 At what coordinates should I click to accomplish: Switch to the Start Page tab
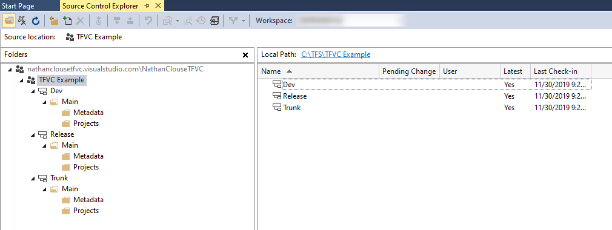click(x=18, y=6)
